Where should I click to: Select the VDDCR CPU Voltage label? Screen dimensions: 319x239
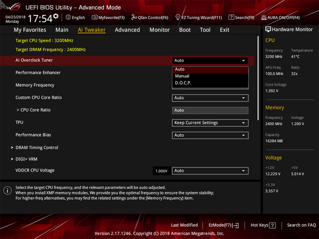(x=35, y=170)
